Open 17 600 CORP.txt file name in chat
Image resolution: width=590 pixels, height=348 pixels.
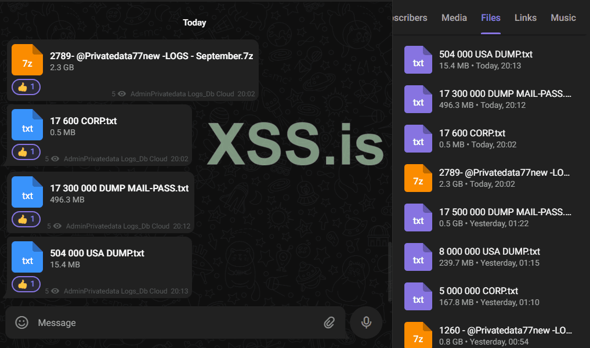coord(84,121)
